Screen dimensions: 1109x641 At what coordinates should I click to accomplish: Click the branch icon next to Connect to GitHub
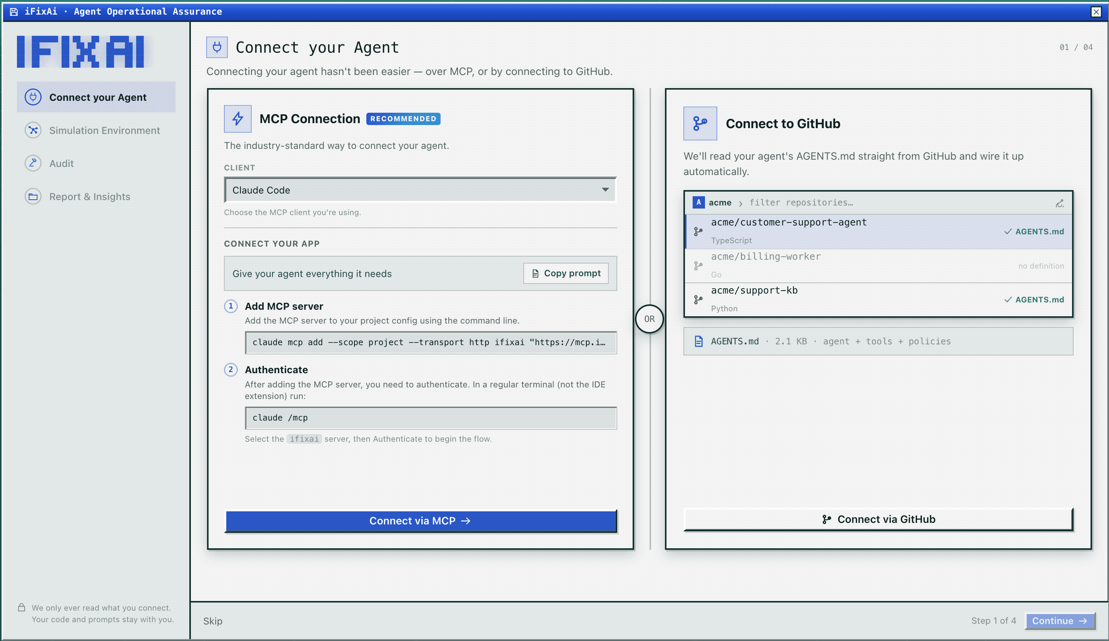[x=700, y=123]
